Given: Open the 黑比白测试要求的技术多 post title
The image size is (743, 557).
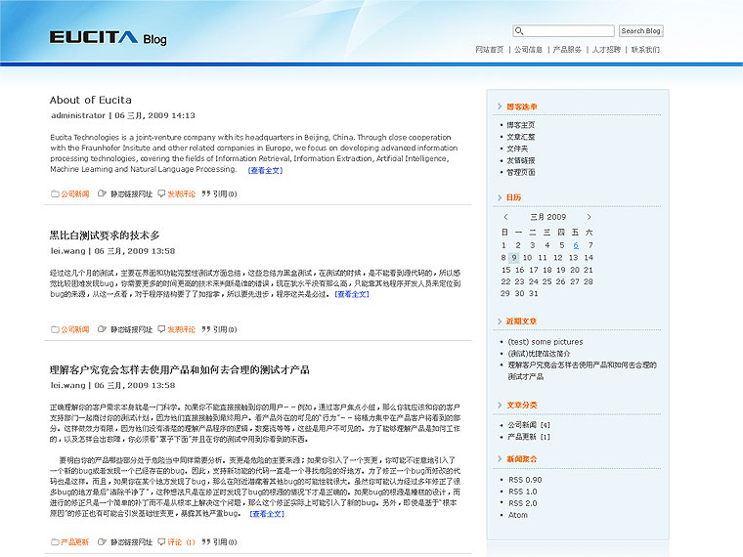Looking at the screenshot, I should point(105,235).
